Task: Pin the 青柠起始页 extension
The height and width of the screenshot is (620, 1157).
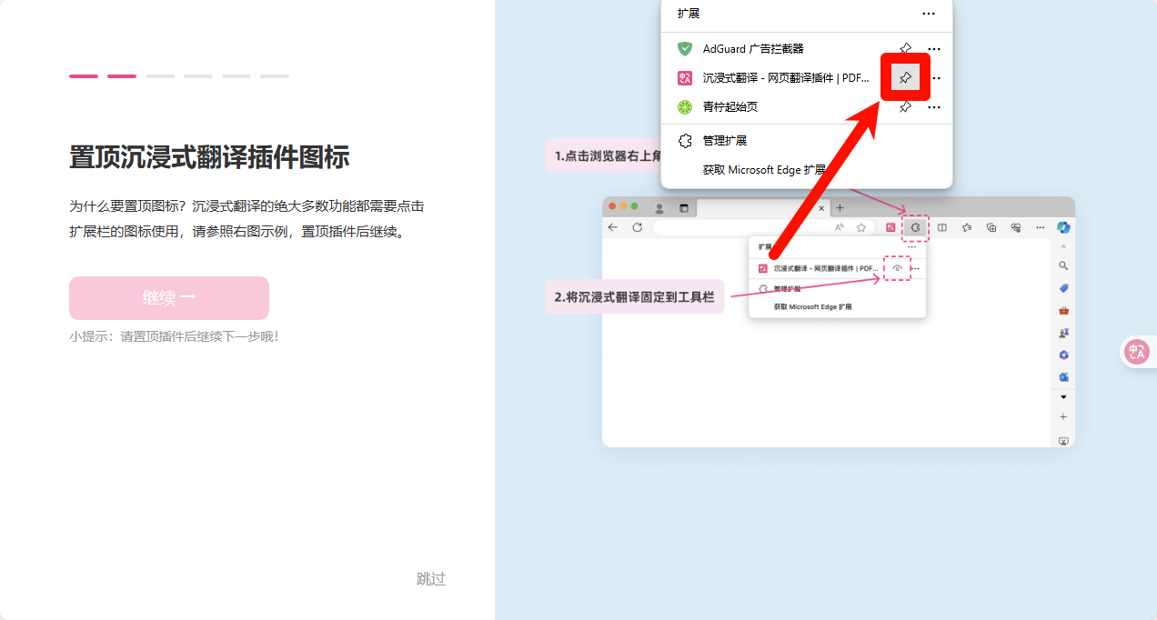Action: click(905, 106)
